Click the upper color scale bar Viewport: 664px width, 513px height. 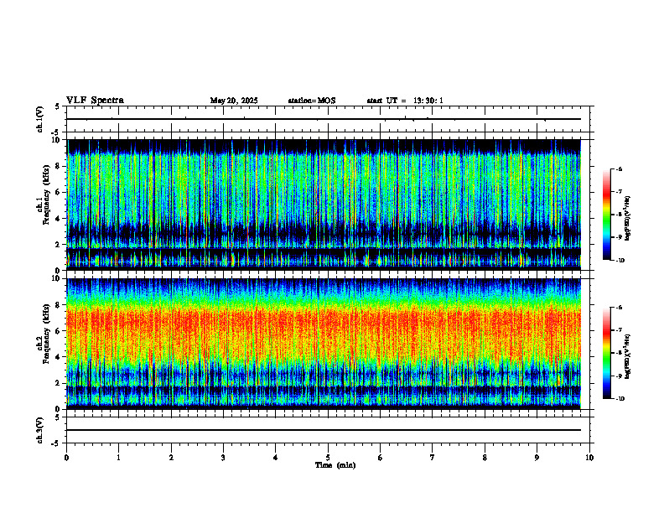point(607,215)
